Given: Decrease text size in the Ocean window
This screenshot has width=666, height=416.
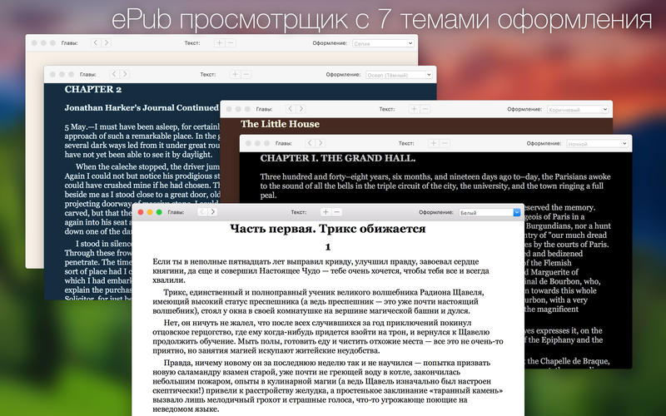Looking at the screenshot, I should click(x=246, y=74).
